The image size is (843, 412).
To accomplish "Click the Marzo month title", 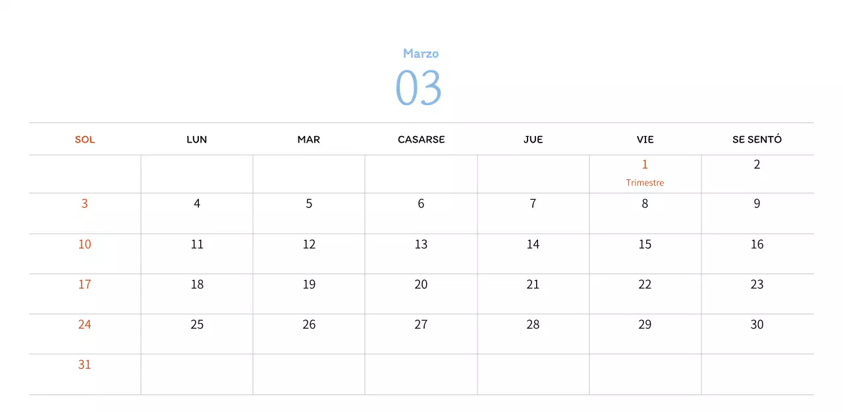I will [x=421, y=53].
